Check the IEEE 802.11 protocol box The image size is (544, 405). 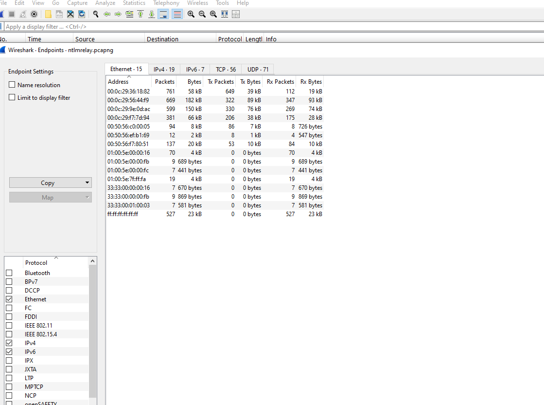[x=9, y=326]
